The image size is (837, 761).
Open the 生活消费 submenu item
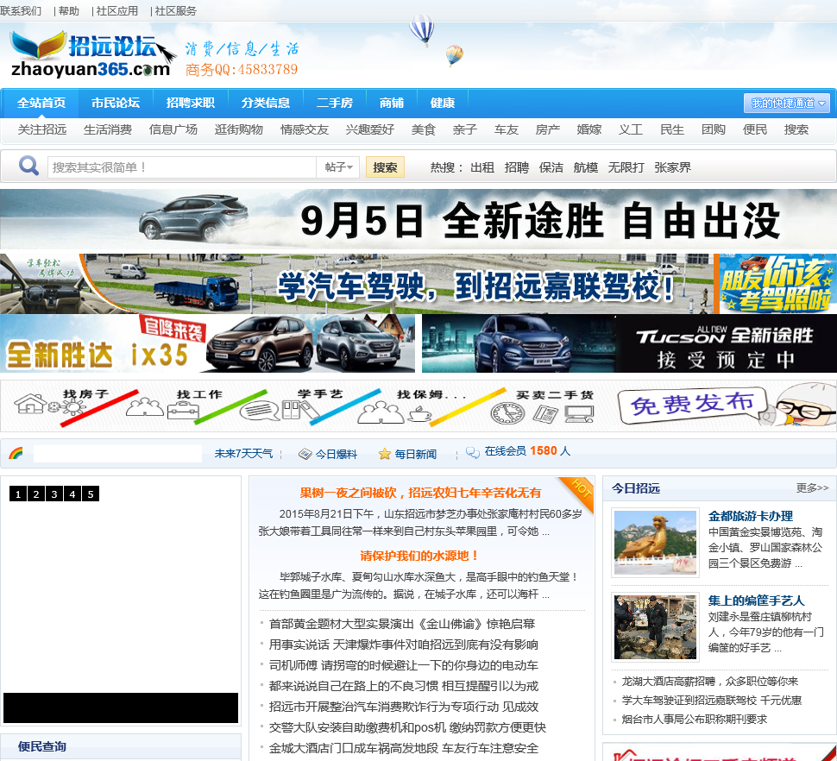(x=108, y=129)
